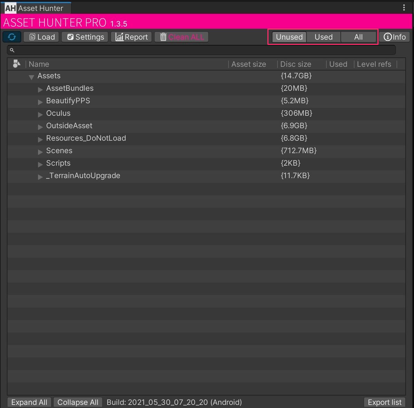
Task: Open the Info button
Action: coord(395,37)
